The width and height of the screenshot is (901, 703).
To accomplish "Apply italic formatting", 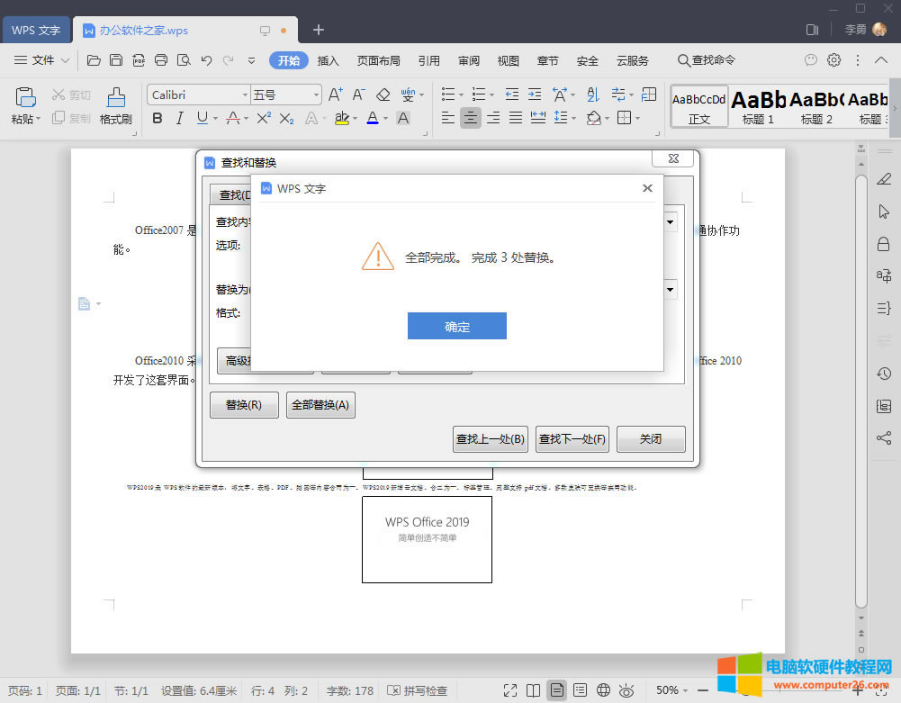I will tap(179, 118).
